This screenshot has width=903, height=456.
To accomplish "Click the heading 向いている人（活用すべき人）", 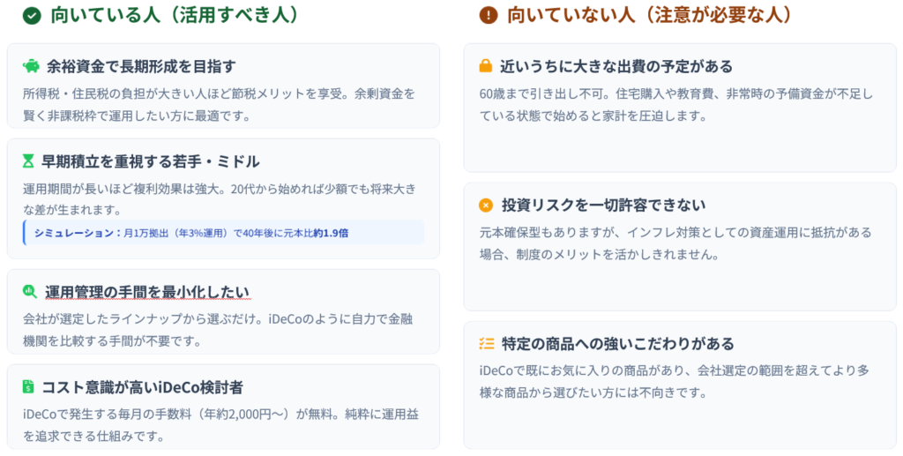I will (173, 16).
